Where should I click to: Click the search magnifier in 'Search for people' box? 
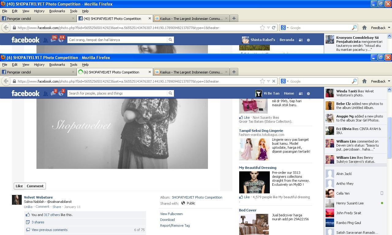click(x=170, y=93)
